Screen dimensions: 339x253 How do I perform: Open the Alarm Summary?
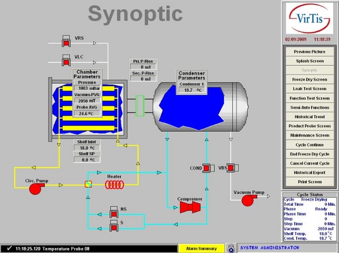tap(201, 248)
